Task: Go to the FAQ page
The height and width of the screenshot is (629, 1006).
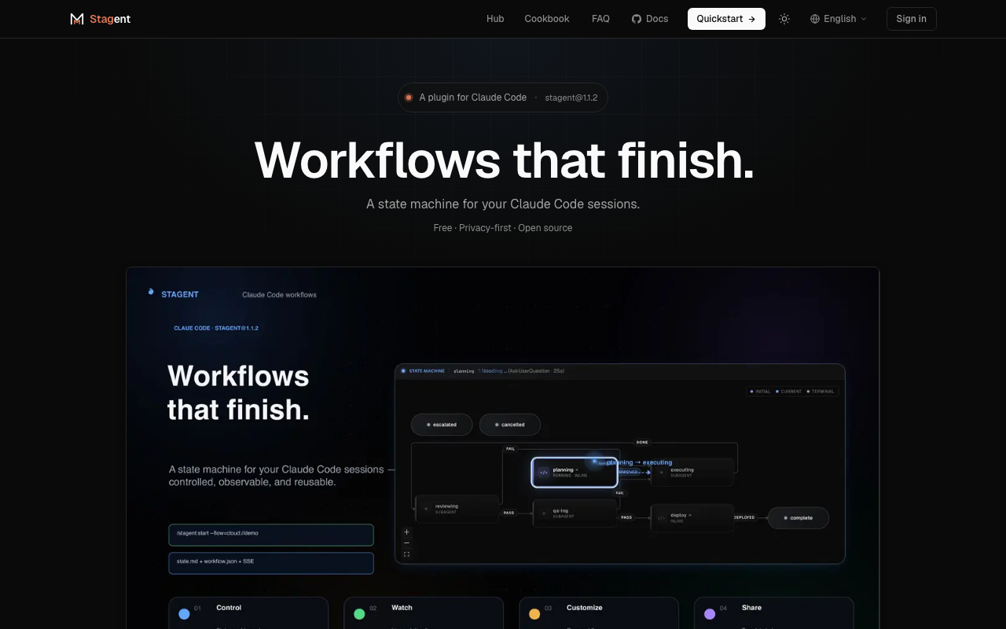Action: (600, 19)
